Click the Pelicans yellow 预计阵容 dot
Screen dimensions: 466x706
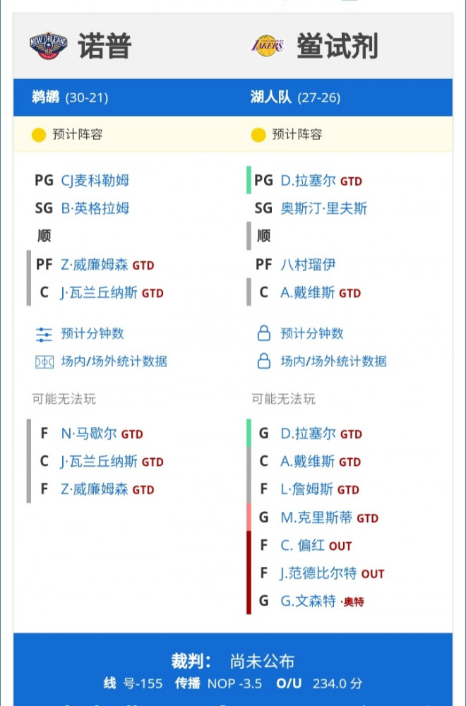click(39, 135)
